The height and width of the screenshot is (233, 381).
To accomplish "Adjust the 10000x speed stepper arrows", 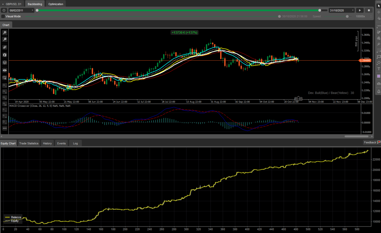I will pos(371,16).
